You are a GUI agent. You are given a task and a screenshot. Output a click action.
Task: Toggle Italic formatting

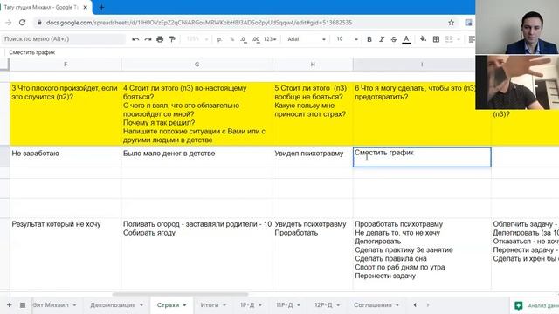click(382, 39)
